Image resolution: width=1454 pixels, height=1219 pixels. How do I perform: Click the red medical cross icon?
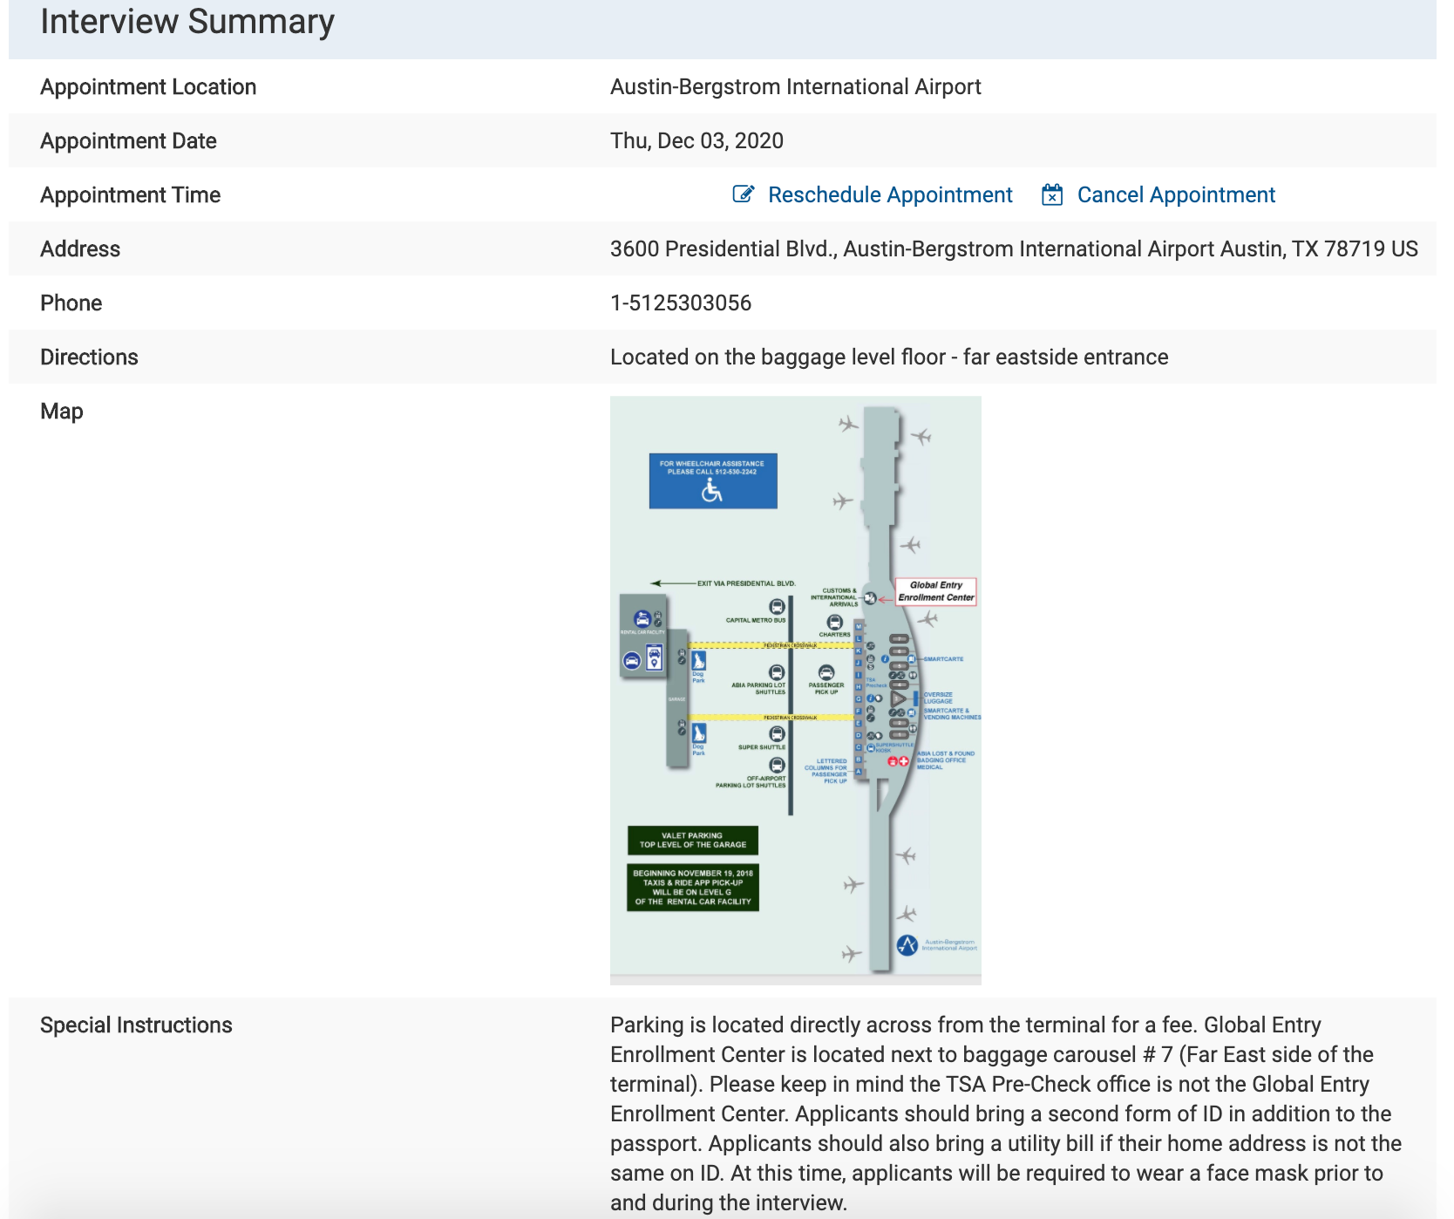(903, 761)
